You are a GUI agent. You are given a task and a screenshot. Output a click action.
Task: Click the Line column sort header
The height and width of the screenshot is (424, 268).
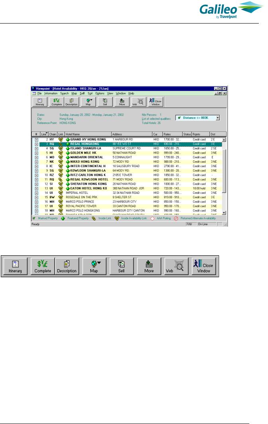pos(44,134)
